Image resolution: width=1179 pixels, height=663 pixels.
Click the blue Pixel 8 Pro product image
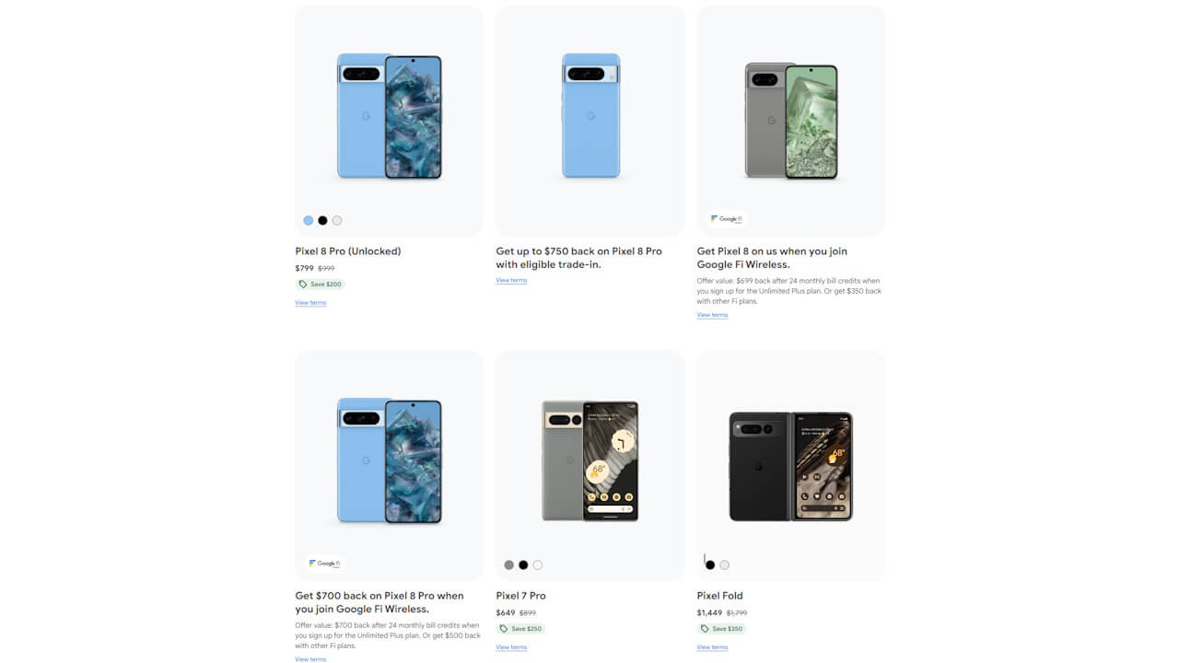pos(388,115)
